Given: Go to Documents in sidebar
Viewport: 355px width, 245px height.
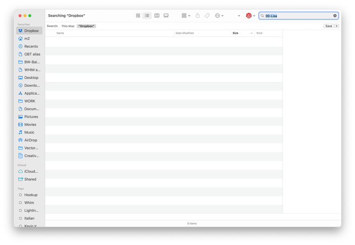Looking at the screenshot, I should (29, 109).
